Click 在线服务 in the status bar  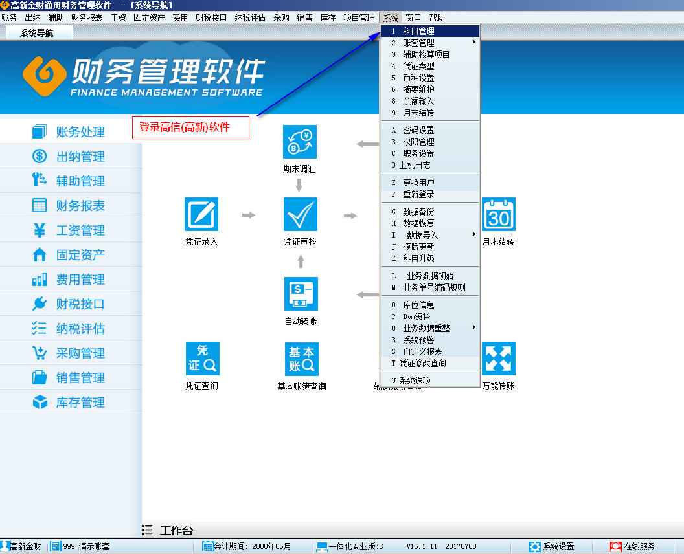639,547
